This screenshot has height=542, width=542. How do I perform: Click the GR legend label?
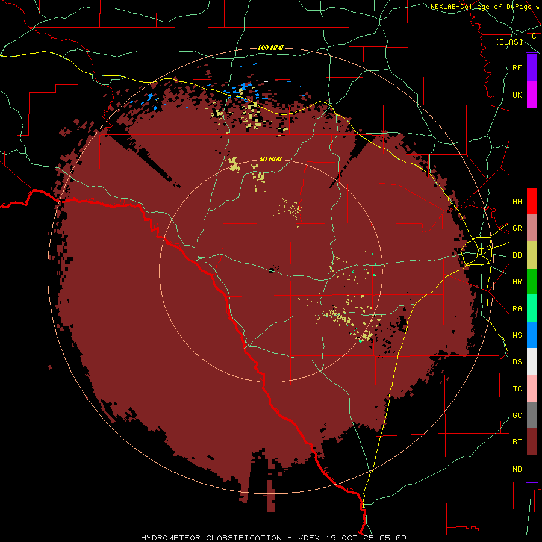517,228
